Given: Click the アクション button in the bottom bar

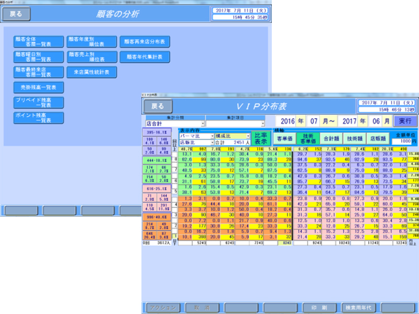Looking at the screenshot, I should tap(163, 308).
